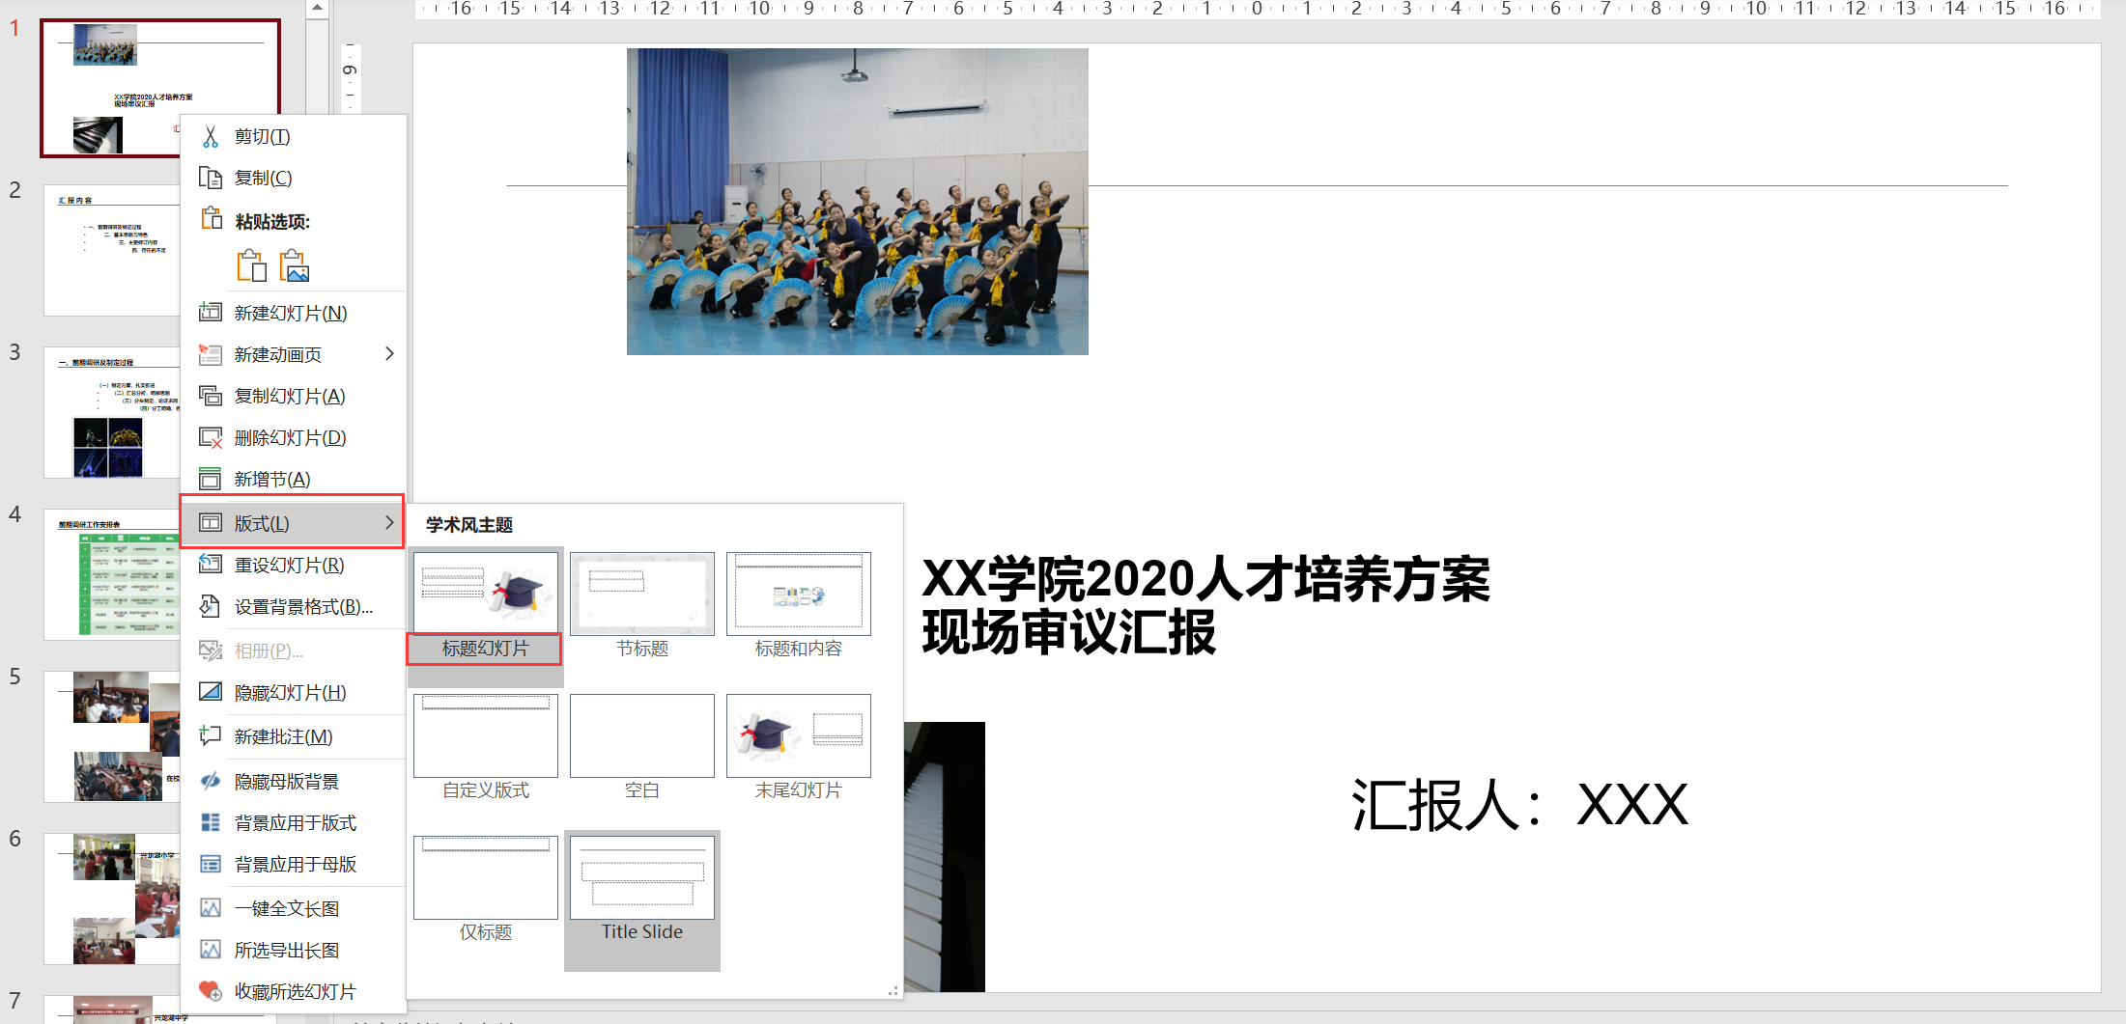Screen dimensions: 2126x1024
Task: Expand the 版式(L) submenu arrow
Action: (389, 523)
